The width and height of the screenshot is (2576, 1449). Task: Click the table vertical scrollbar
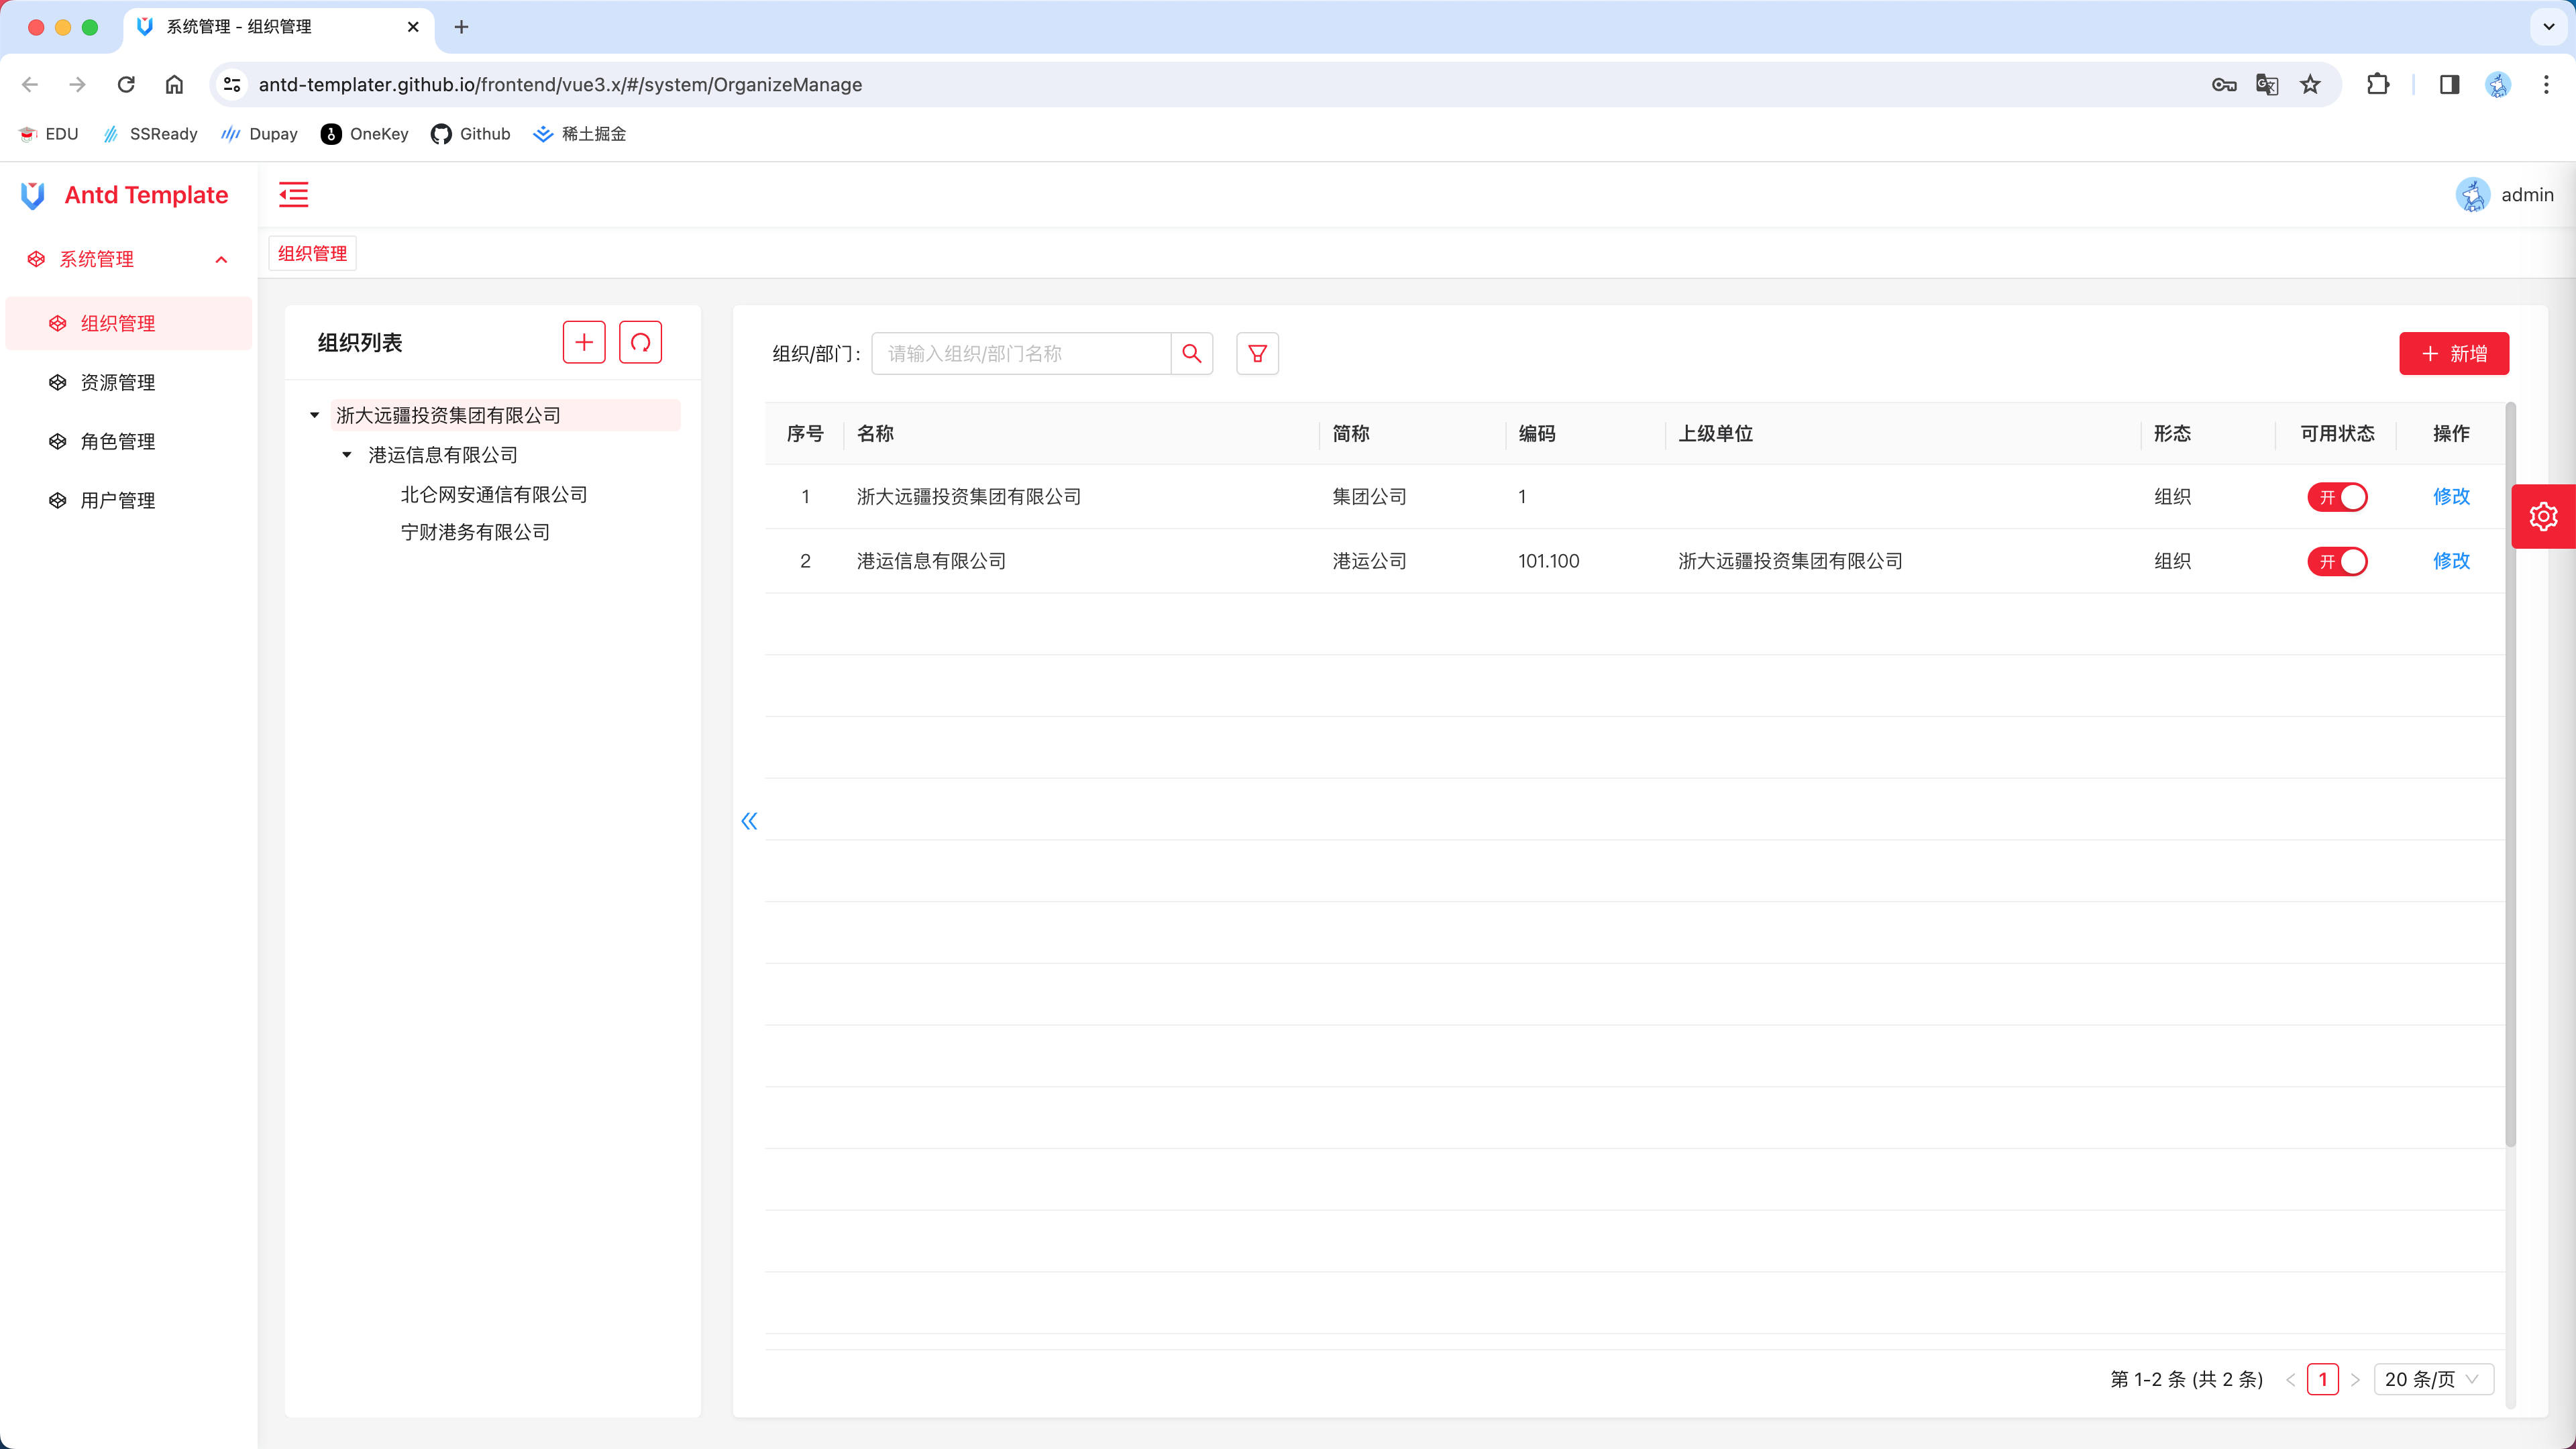(x=2511, y=775)
